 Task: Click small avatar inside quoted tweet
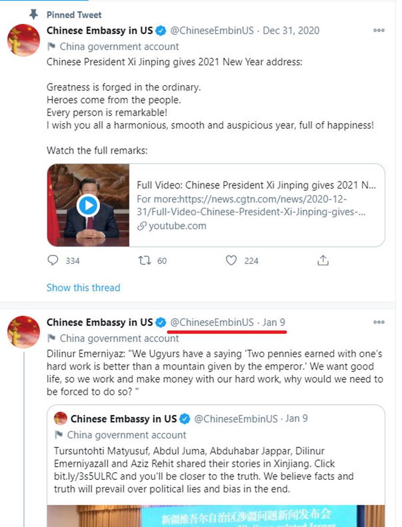[60, 418]
